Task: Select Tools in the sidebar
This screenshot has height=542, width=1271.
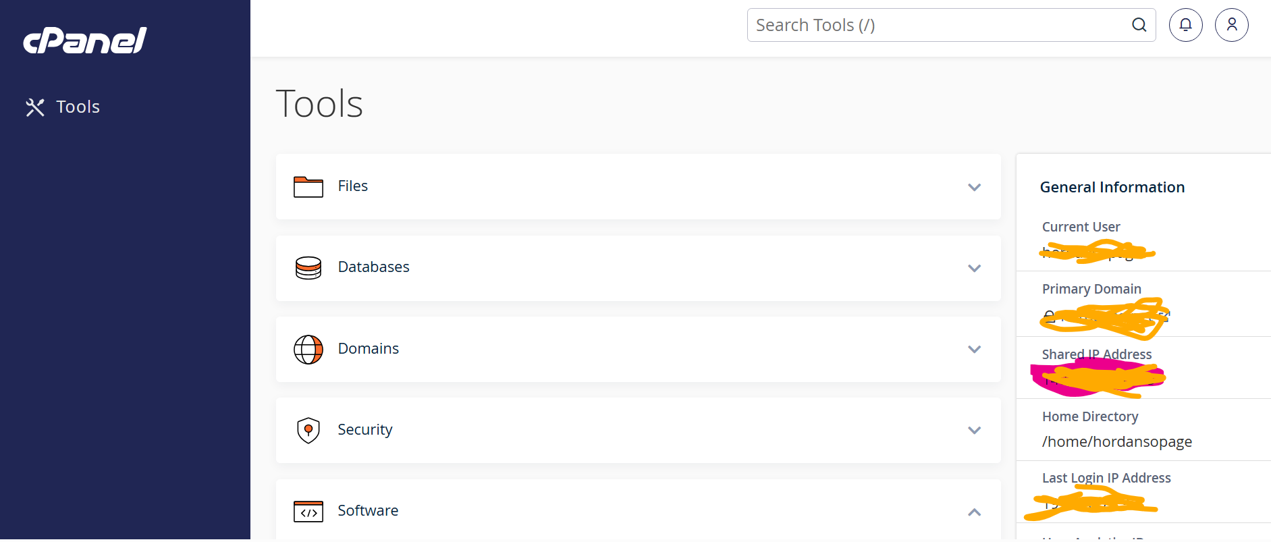Action: click(x=78, y=107)
